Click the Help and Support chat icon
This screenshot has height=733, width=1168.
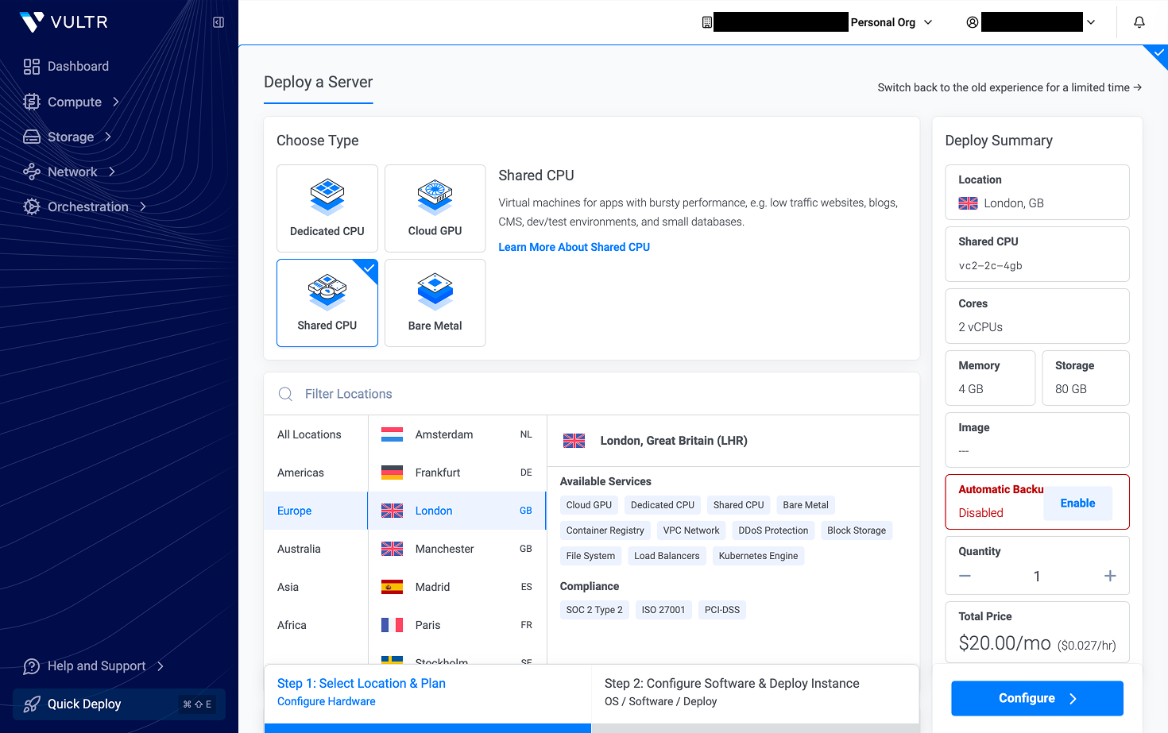[32, 666]
